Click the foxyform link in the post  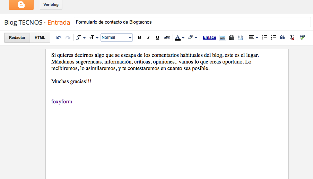tap(62, 102)
